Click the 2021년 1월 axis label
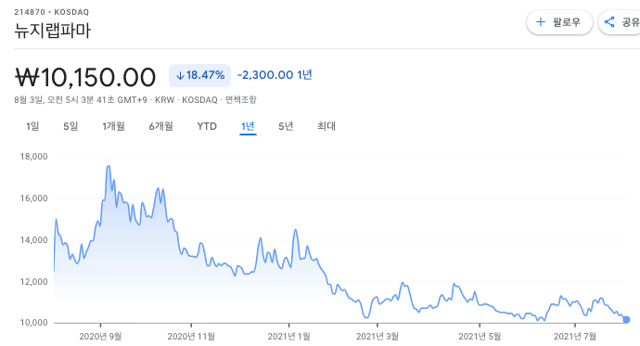Image resolution: width=640 pixels, height=346 pixels. [x=289, y=337]
